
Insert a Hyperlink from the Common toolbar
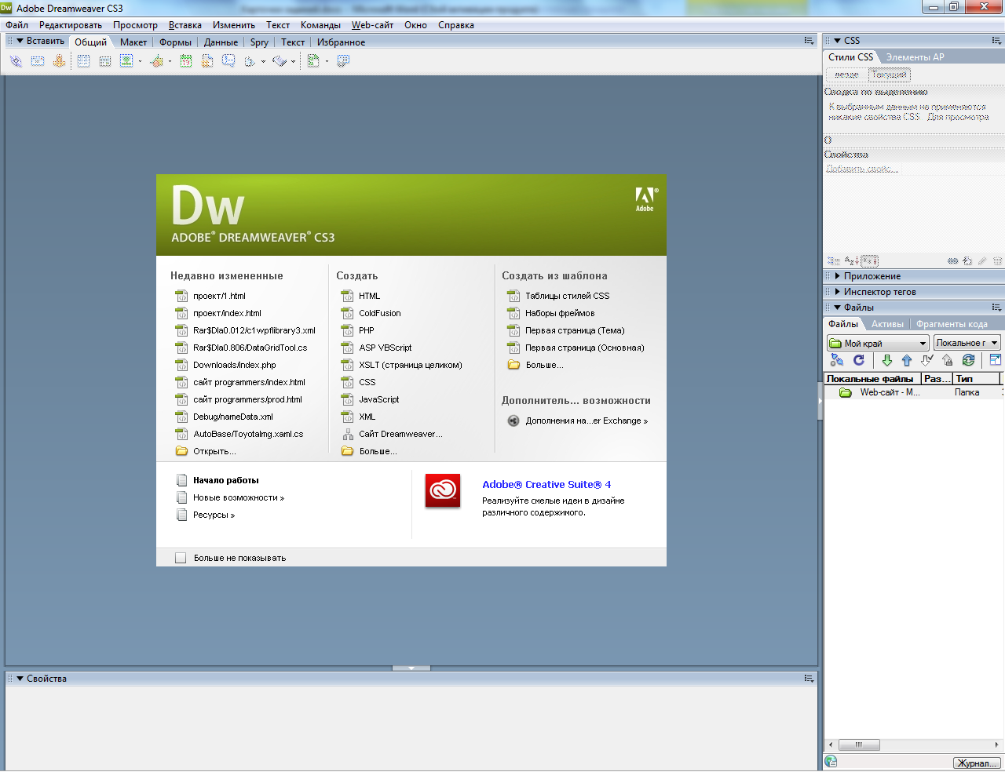16,61
